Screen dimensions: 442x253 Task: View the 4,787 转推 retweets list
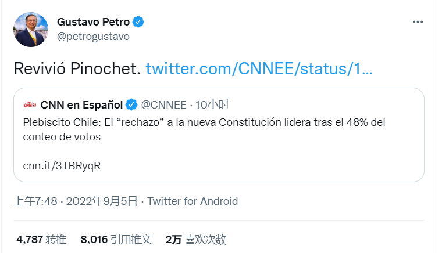pyautogui.click(x=41, y=239)
